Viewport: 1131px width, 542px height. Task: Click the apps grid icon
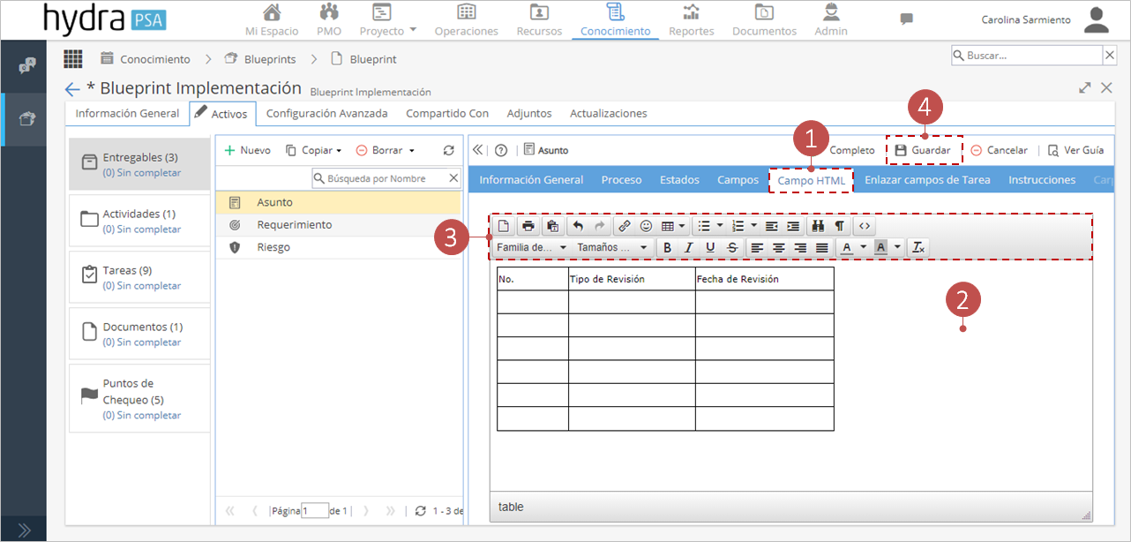pyautogui.click(x=73, y=58)
